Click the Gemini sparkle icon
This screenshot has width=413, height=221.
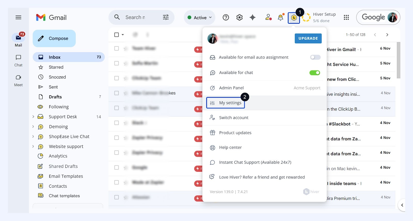253,18
